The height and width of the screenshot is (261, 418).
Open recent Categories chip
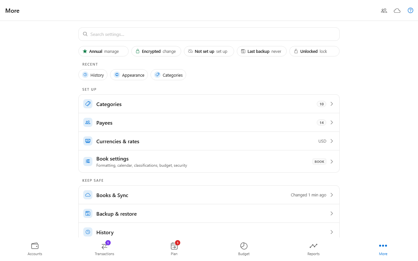(168, 75)
